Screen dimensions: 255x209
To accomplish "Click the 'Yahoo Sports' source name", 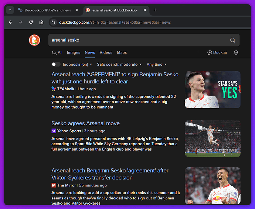I will pyautogui.click(x=69, y=131).
